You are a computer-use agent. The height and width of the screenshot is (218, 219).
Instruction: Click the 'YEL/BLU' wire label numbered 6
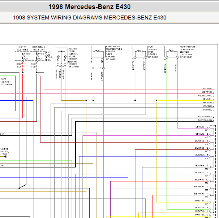pos(207,106)
